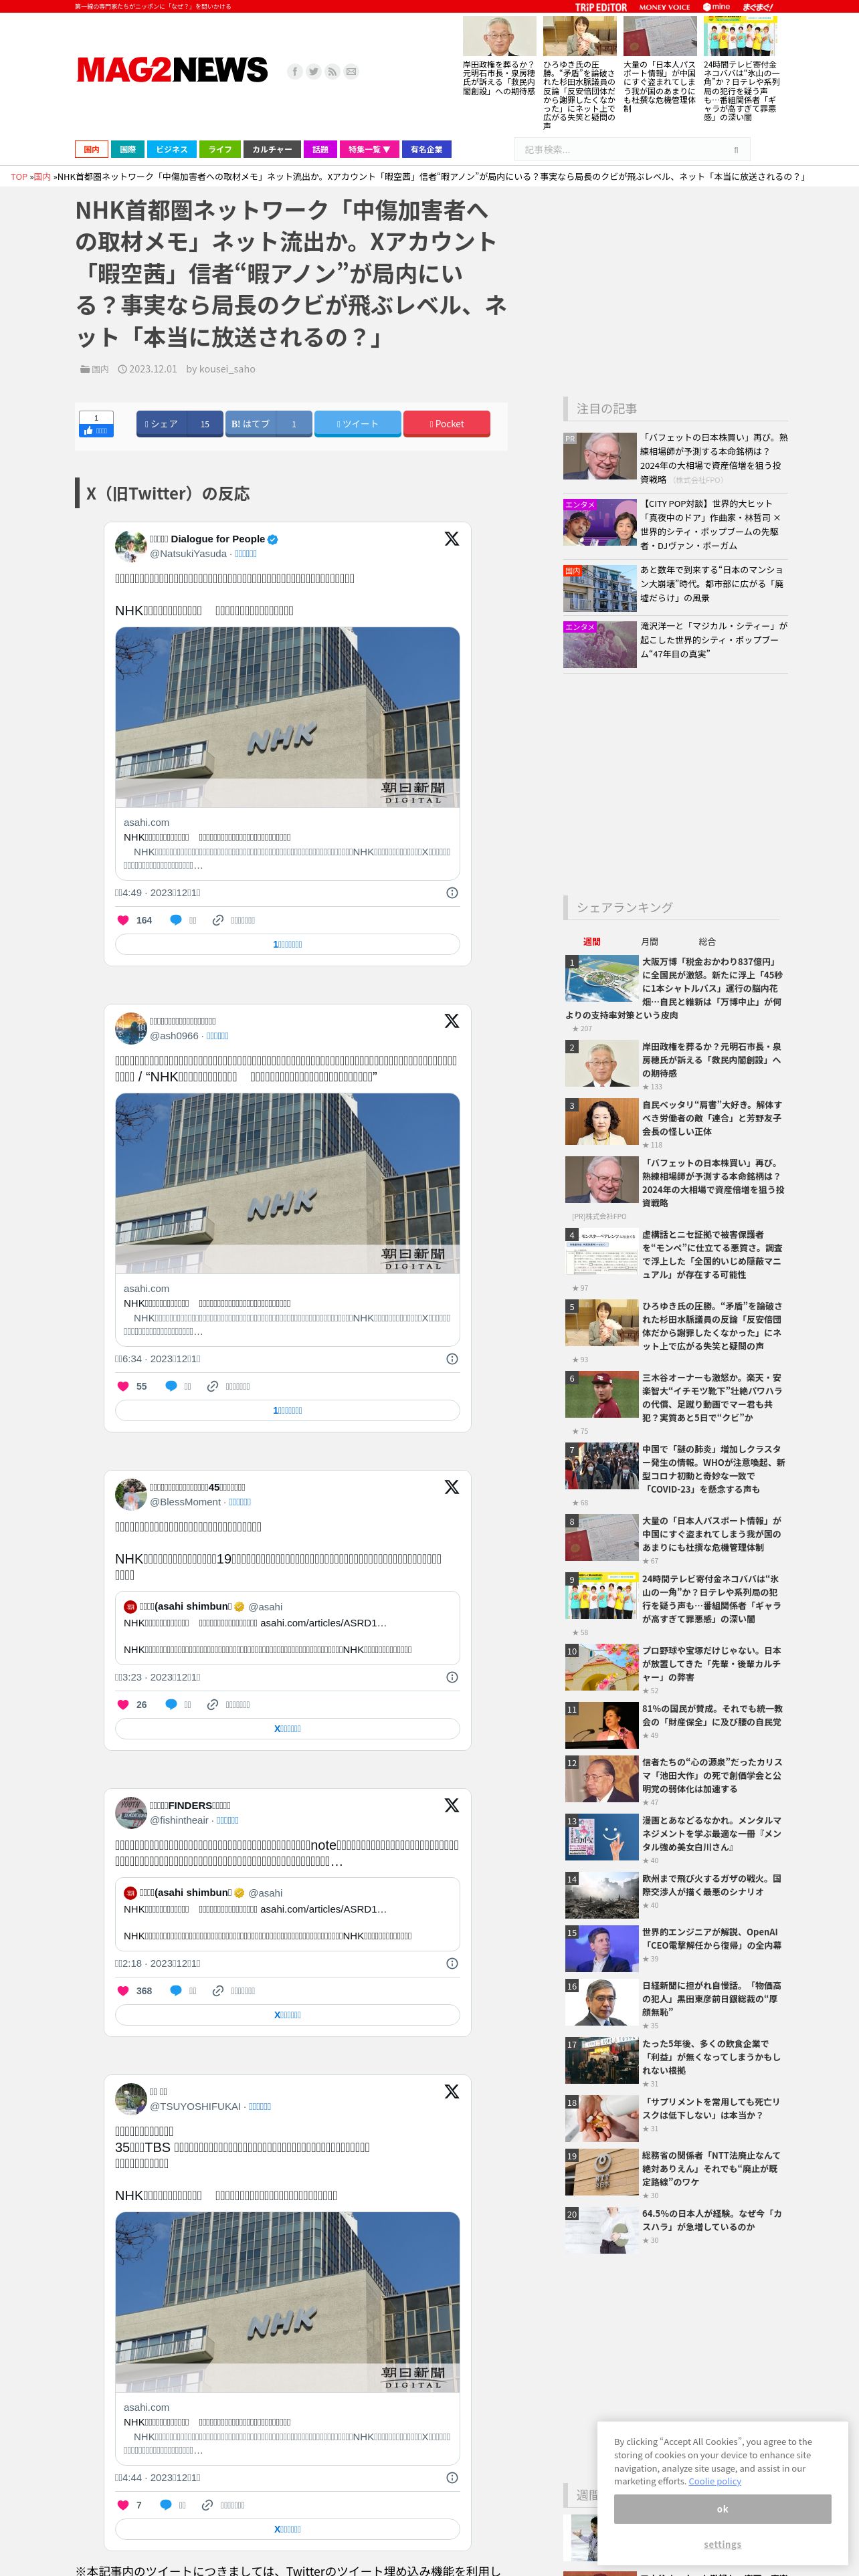Image resolution: width=859 pixels, height=2576 pixels.
Task: Like the tweet showing 368 likes
Action: click(123, 1990)
